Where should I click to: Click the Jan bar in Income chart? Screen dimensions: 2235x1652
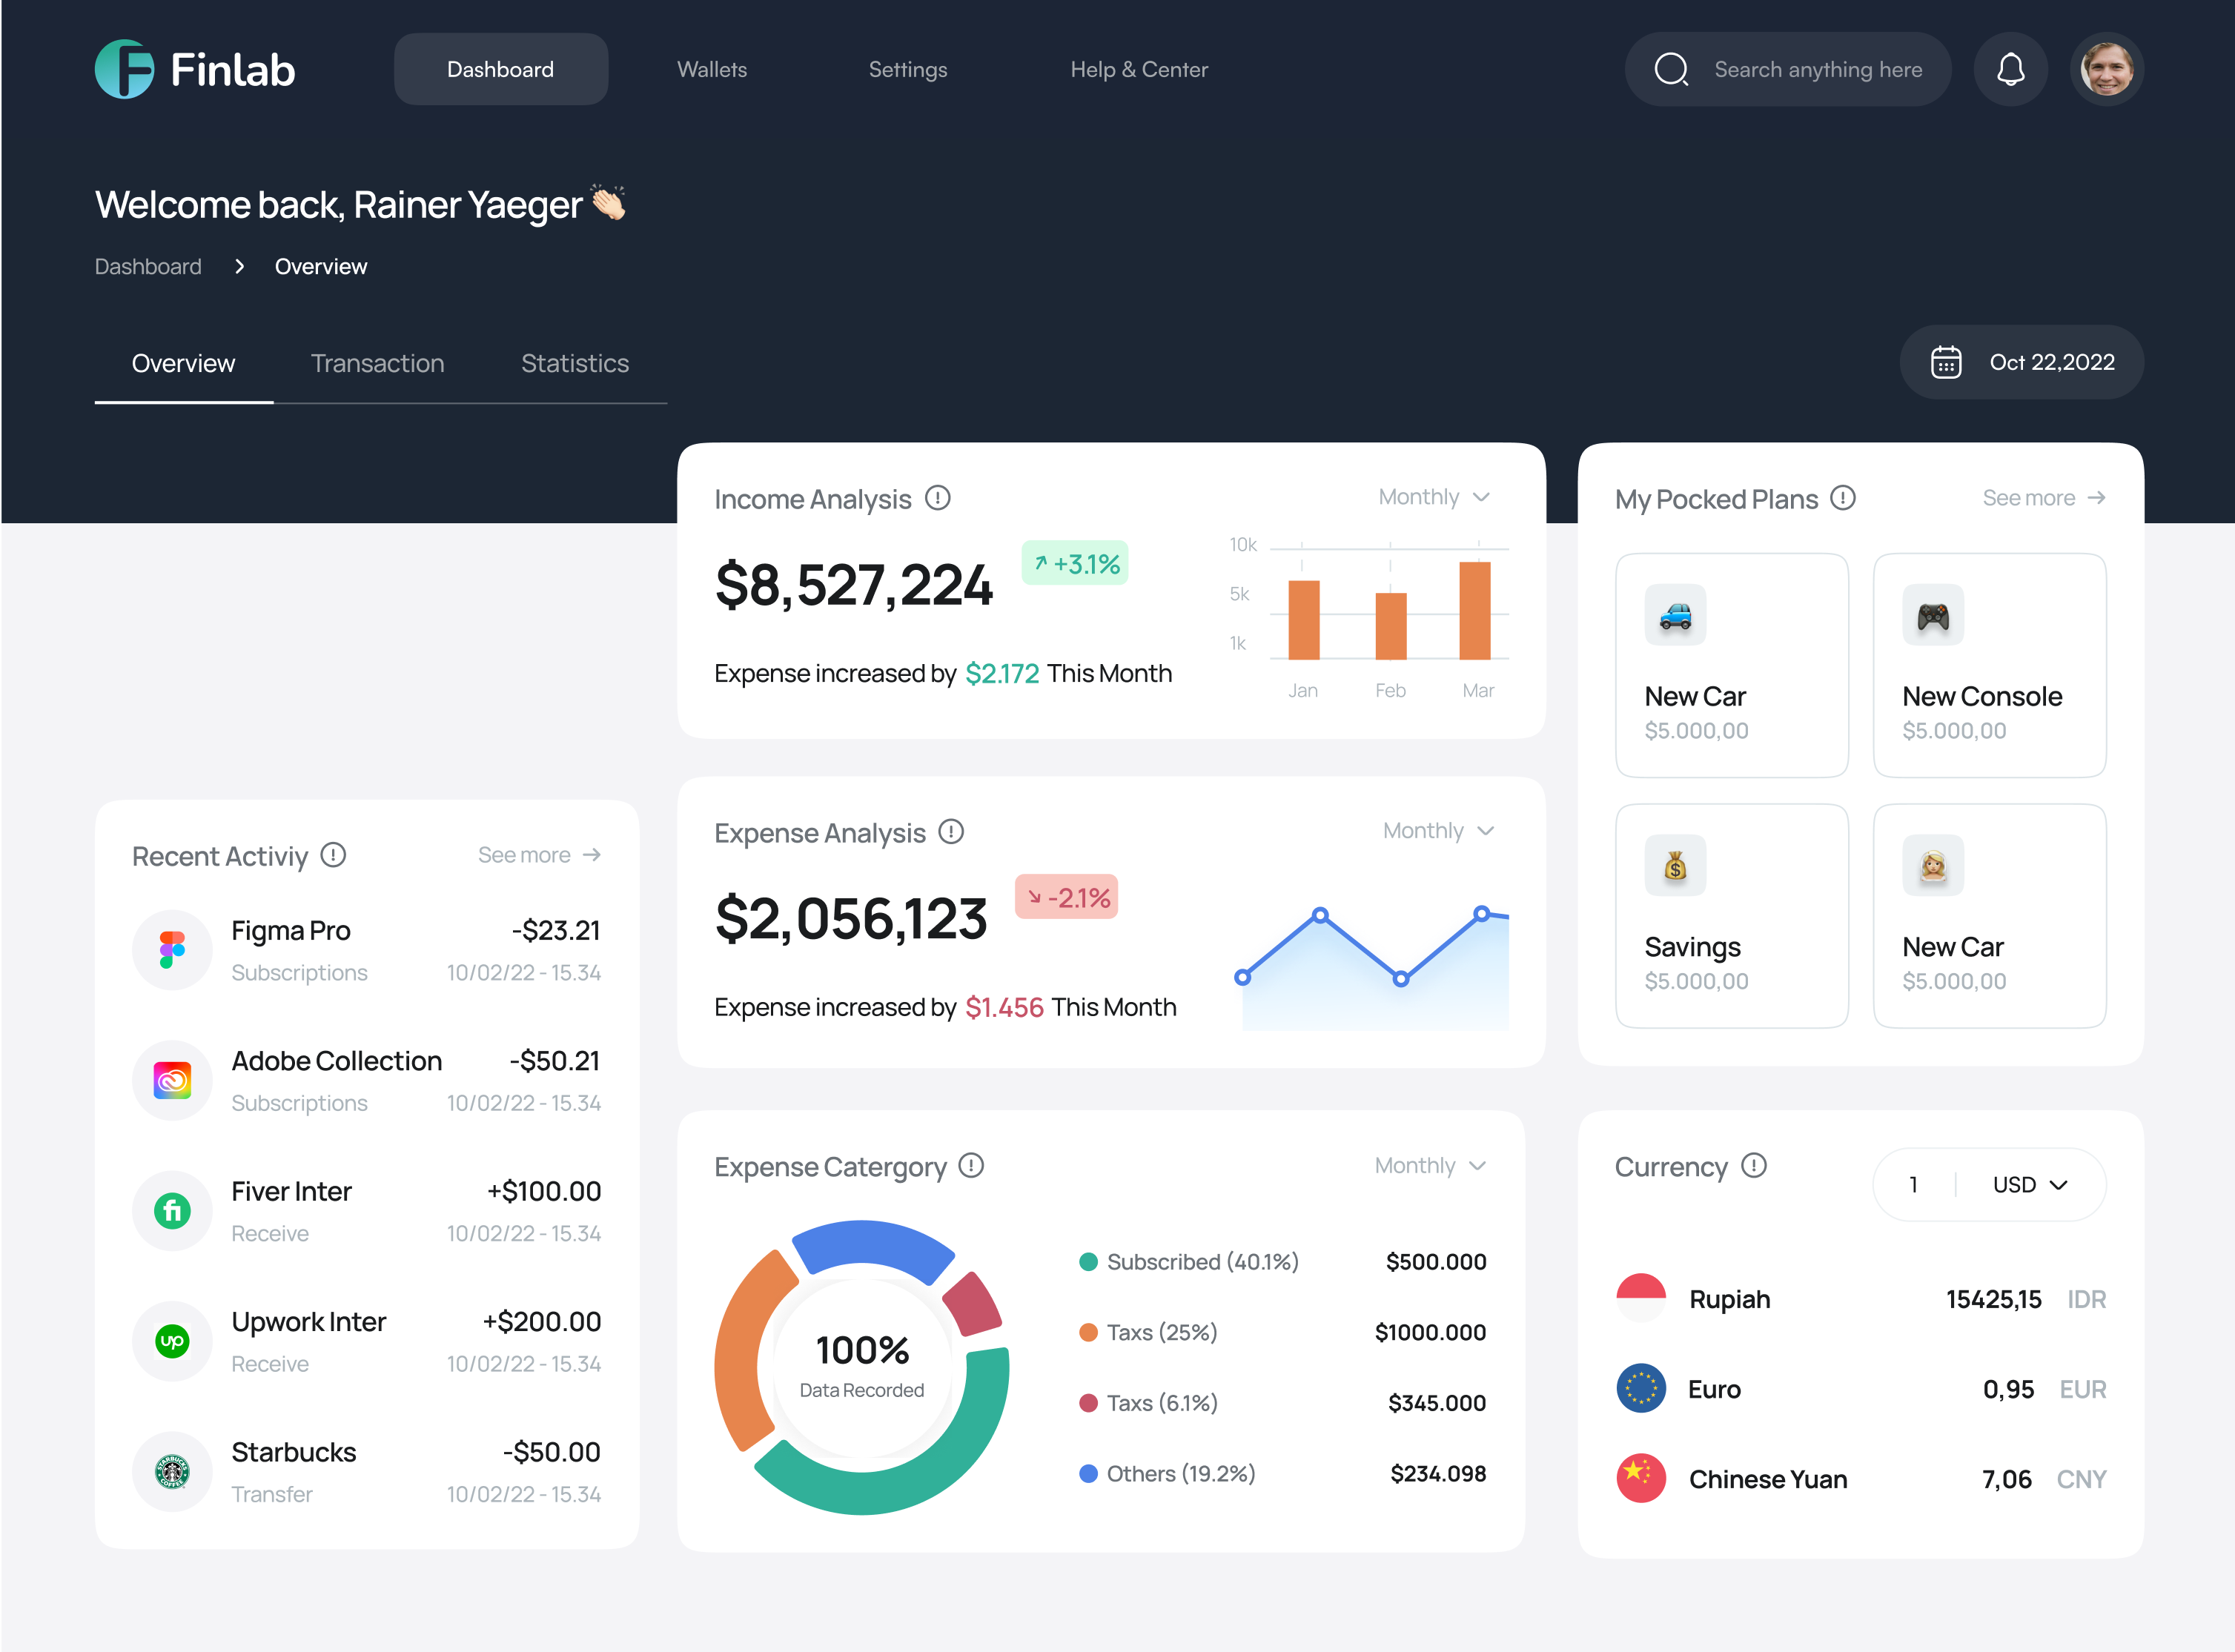point(1303,619)
